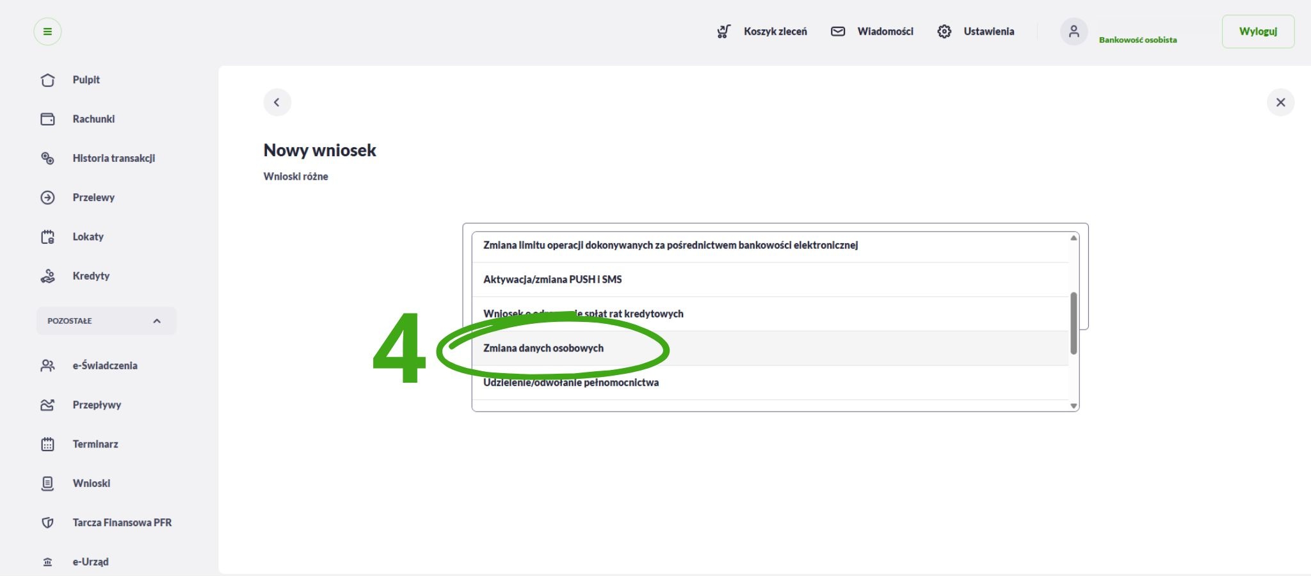Click the Tarcza Finansowa PFR shield icon
Viewport: 1311px width, 576px height.
coord(47,522)
